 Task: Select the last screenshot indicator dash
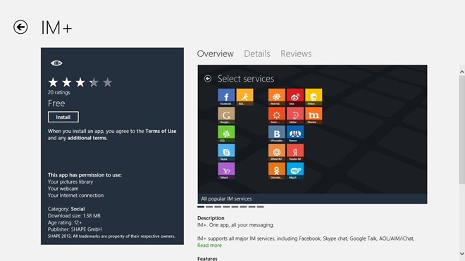tap(261, 207)
